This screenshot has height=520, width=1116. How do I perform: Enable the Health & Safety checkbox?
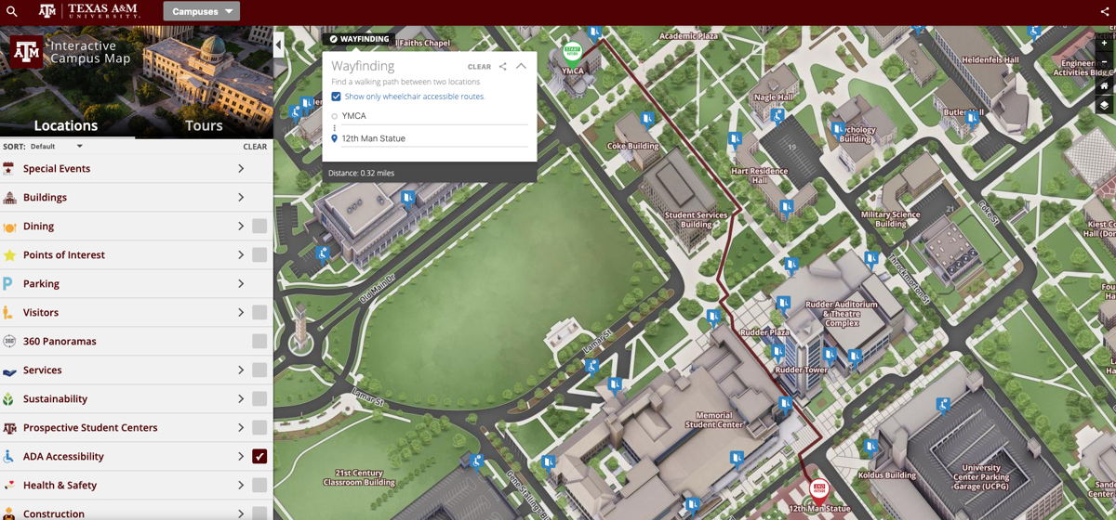click(x=259, y=486)
